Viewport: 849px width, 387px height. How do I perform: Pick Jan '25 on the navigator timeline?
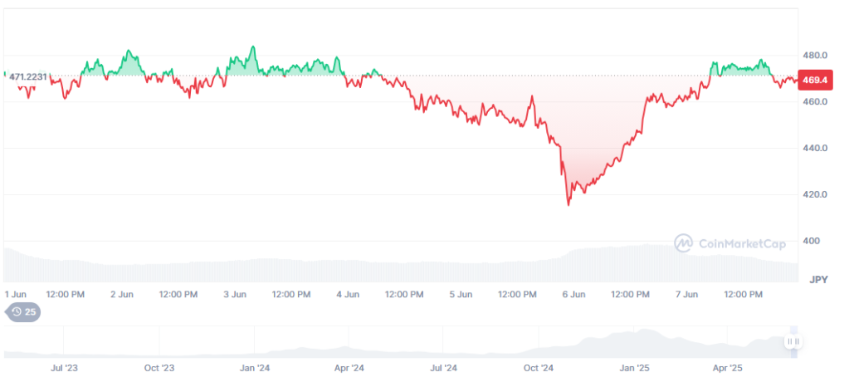coord(636,366)
